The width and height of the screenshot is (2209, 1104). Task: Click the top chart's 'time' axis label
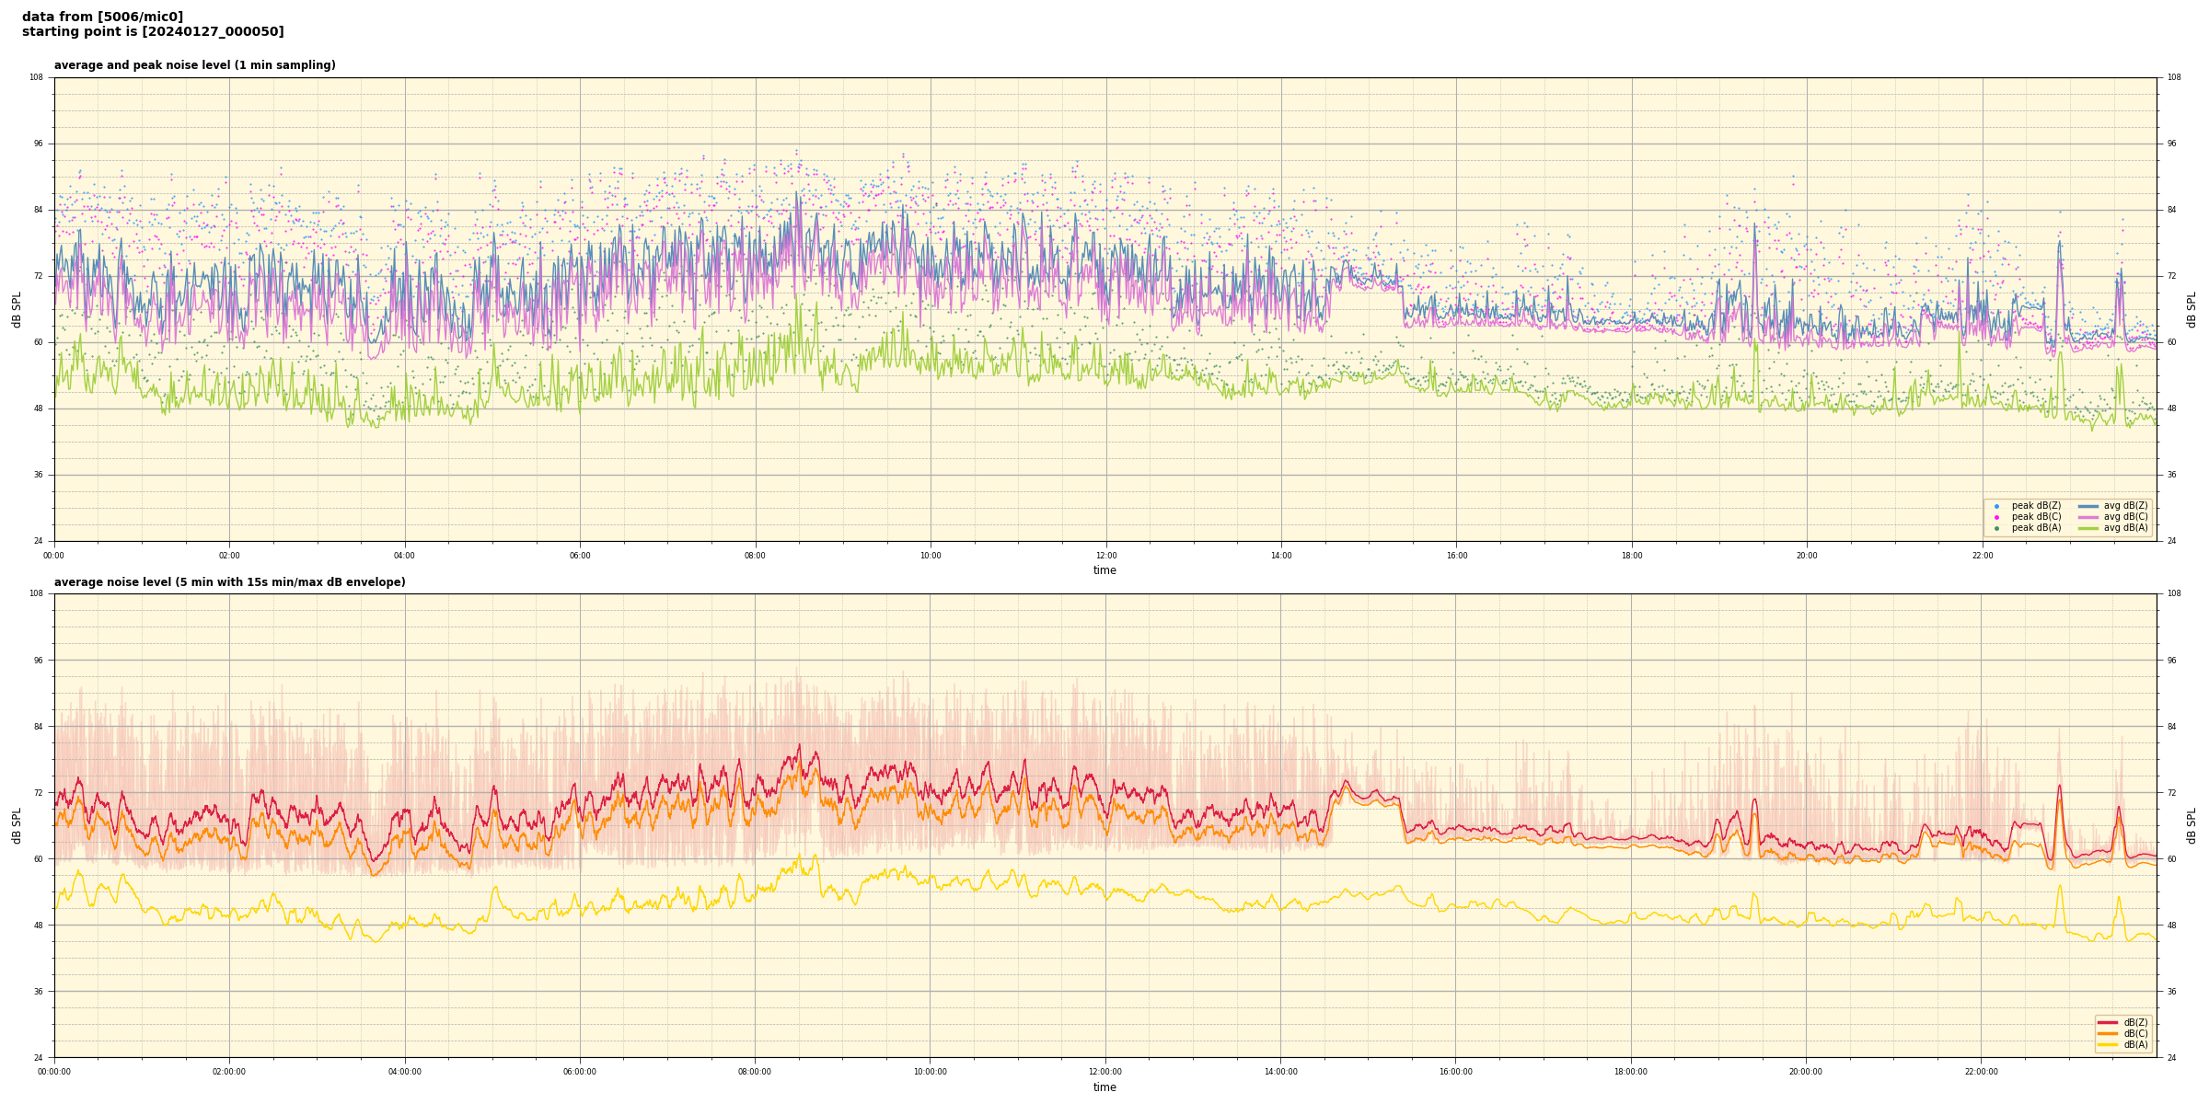[x=1104, y=570]
